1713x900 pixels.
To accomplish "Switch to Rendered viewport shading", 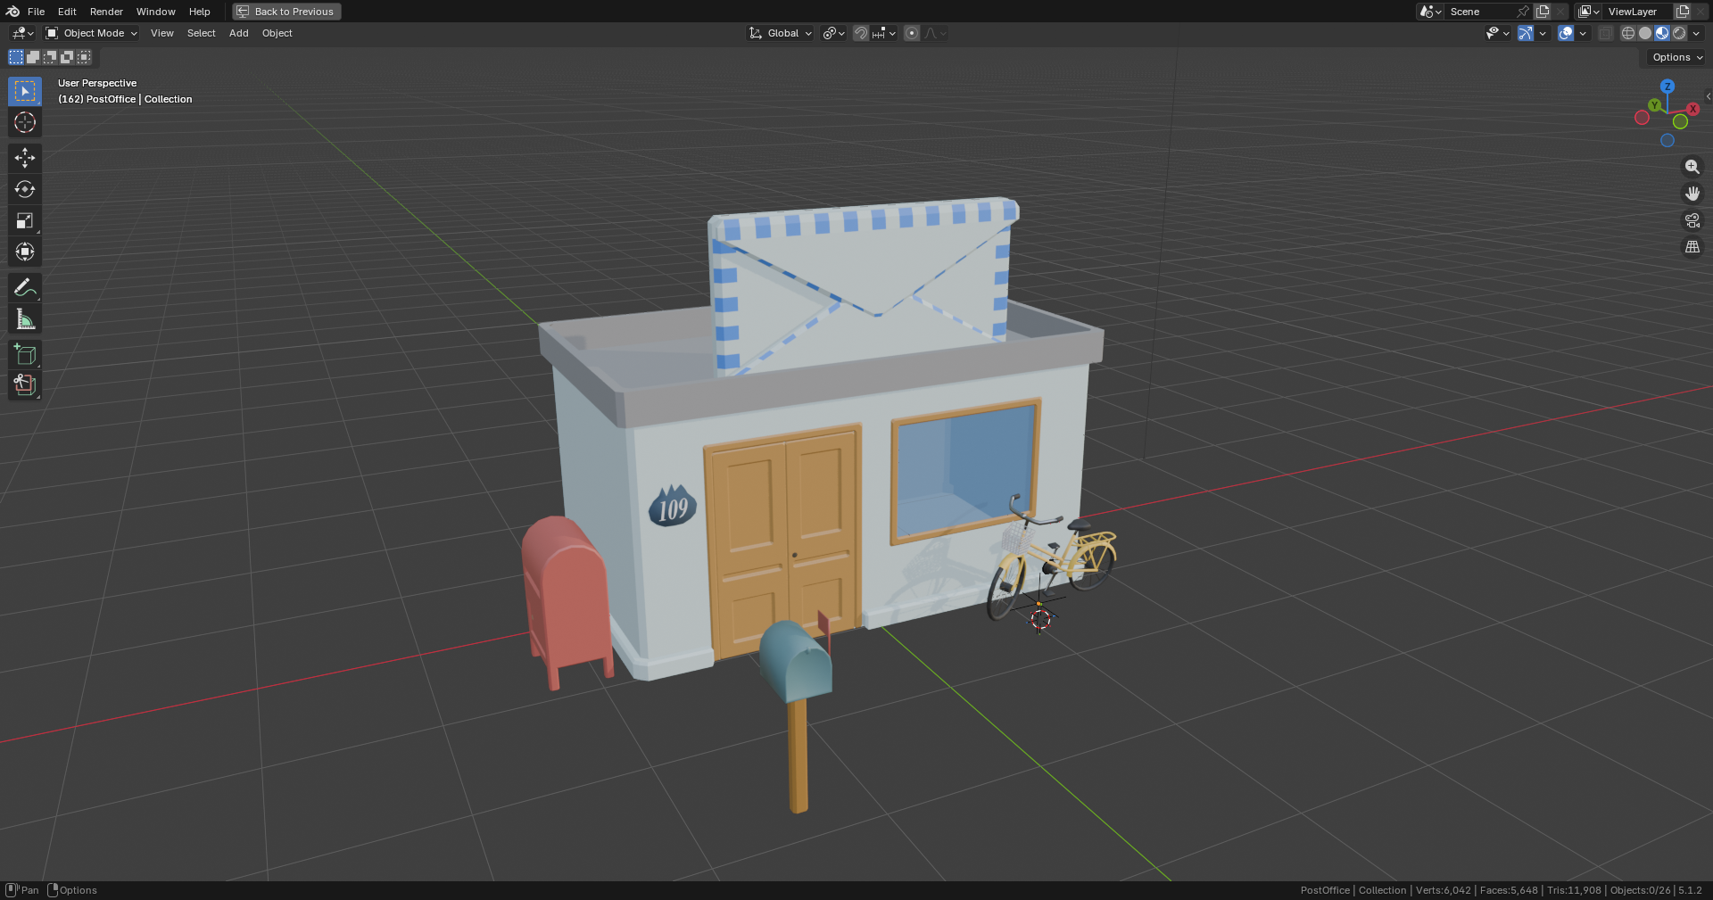I will point(1679,33).
